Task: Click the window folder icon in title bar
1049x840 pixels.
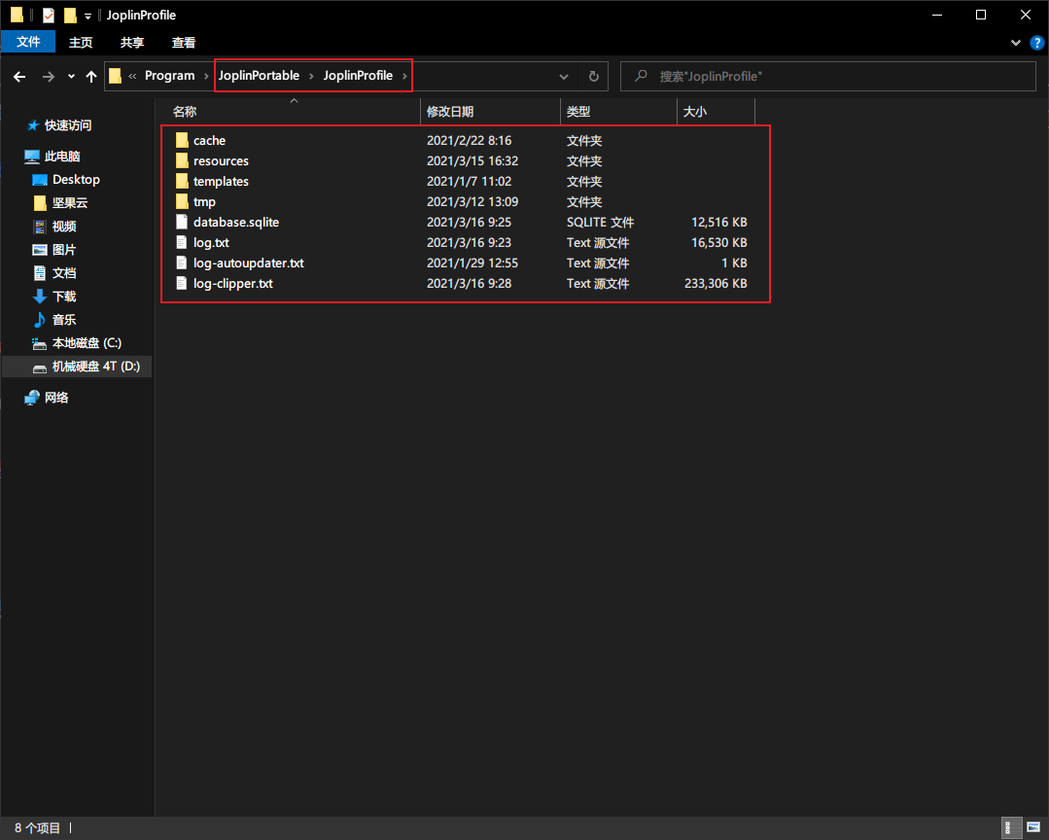Action: point(17,15)
